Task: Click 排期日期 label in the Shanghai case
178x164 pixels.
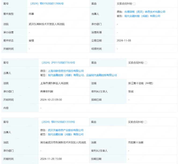Action: [96, 100]
